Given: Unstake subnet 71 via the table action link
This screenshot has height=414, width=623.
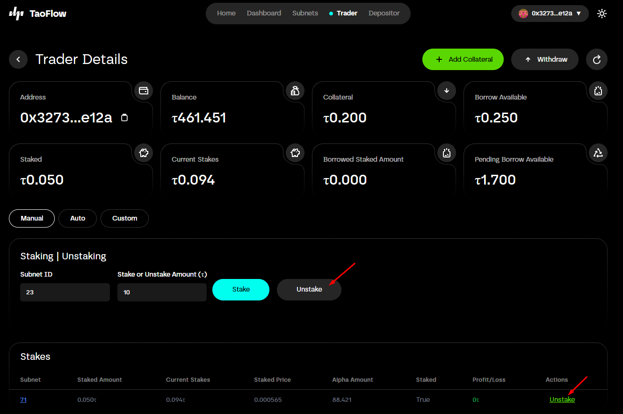Looking at the screenshot, I should (x=562, y=400).
